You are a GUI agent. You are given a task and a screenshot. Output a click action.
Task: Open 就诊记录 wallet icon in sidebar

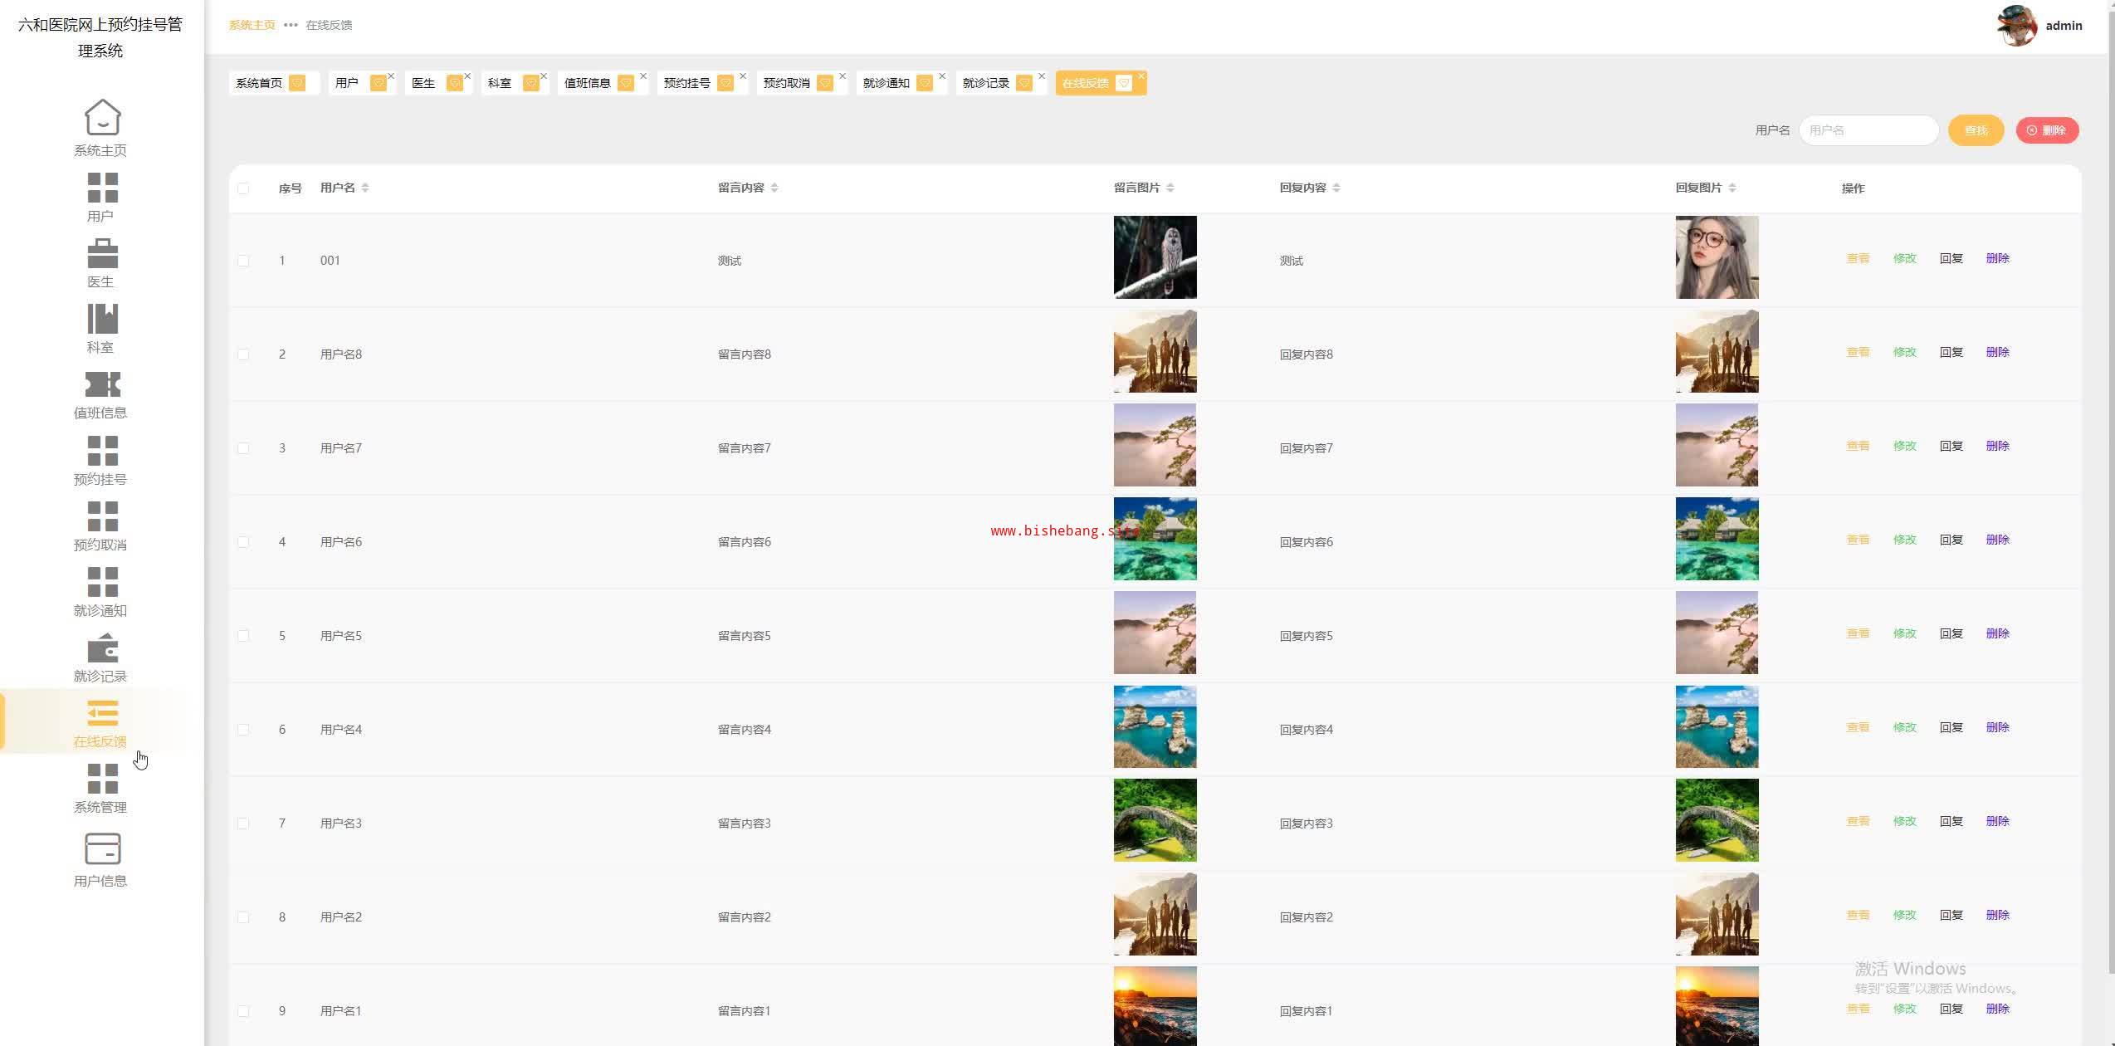[x=102, y=648]
